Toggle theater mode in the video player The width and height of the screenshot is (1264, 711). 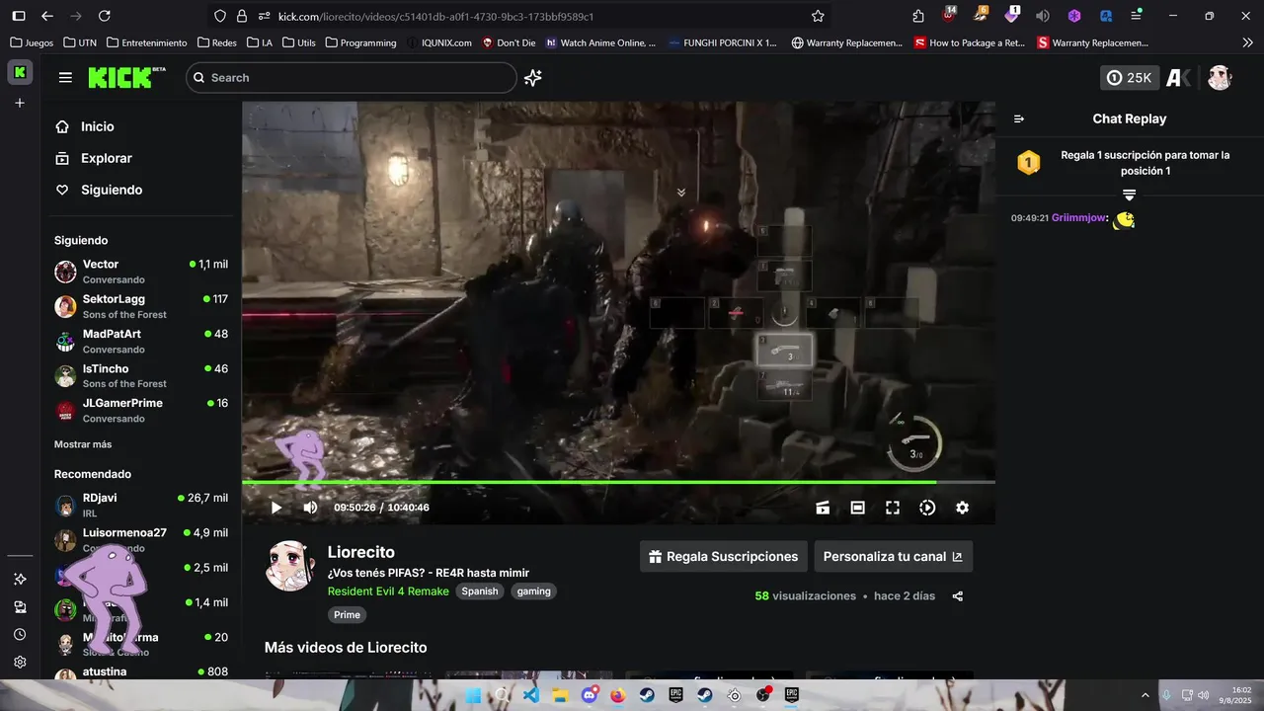click(x=858, y=508)
